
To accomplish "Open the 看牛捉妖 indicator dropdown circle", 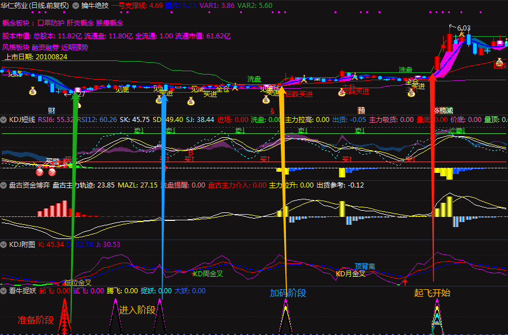I will tap(3, 291).
